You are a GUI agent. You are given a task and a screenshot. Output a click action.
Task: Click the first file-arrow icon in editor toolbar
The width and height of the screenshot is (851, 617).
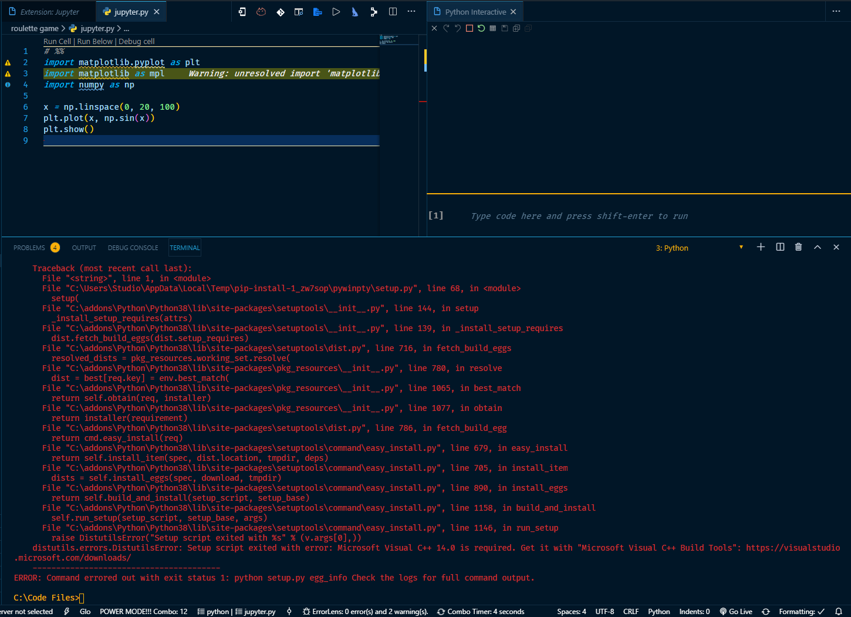[242, 12]
